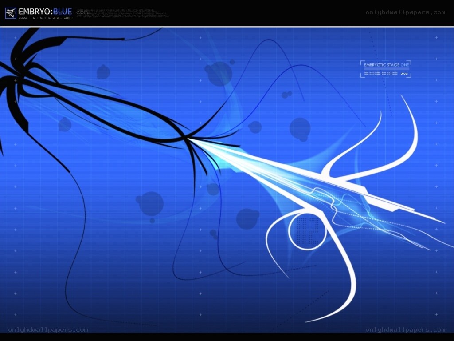Image resolution: width=454 pixels, height=341 pixels.
Task: Click the Embryo logo icon in header
Action: [11, 13]
